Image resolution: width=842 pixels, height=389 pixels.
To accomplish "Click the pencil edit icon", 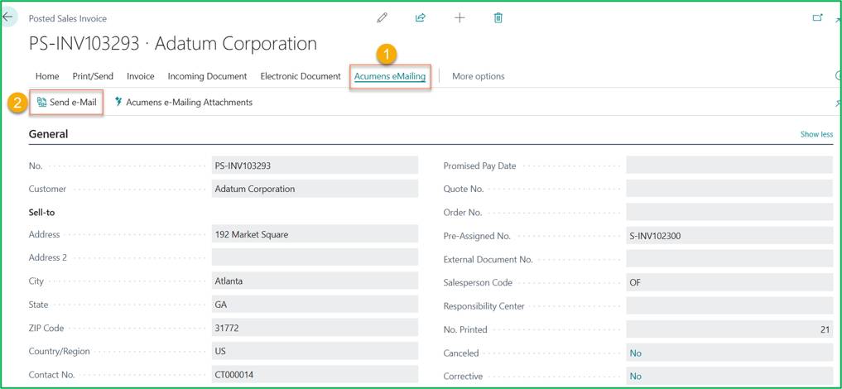I will point(382,17).
